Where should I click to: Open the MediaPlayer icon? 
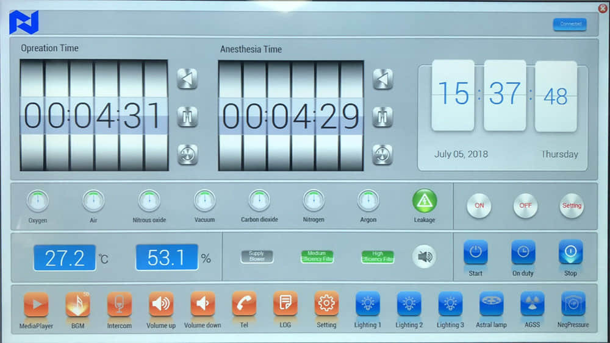coord(36,303)
